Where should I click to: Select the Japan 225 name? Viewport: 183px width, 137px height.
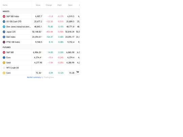click(11, 32)
